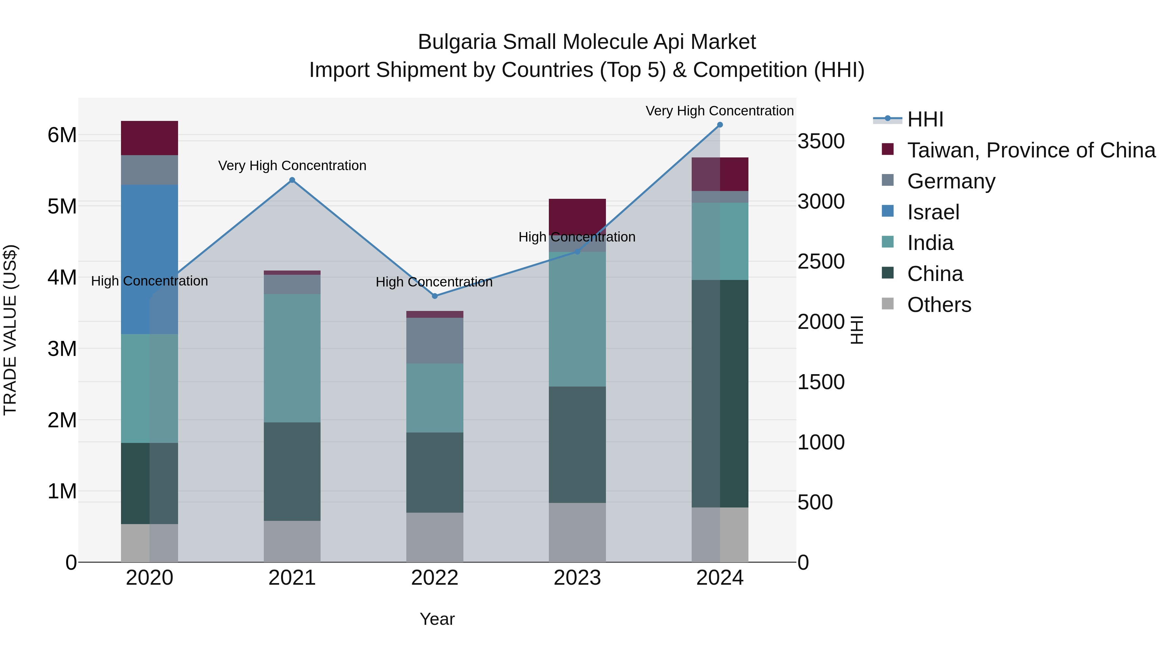This screenshot has width=1174, height=660.
Task: Click the Taiwan segment atop the 2020 bar
Action: (149, 138)
